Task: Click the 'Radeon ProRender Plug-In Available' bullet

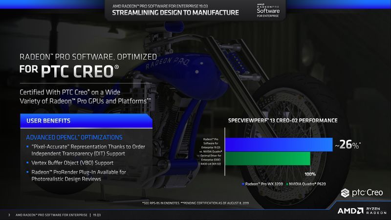Action: (x=76, y=176)
